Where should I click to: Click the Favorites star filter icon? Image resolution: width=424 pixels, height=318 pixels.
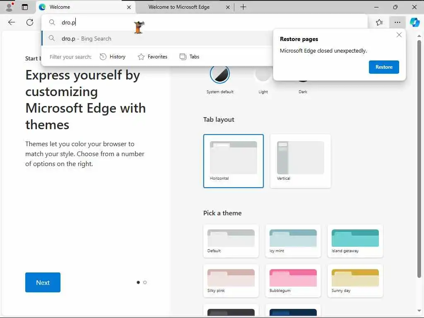[x=141, y=57]
